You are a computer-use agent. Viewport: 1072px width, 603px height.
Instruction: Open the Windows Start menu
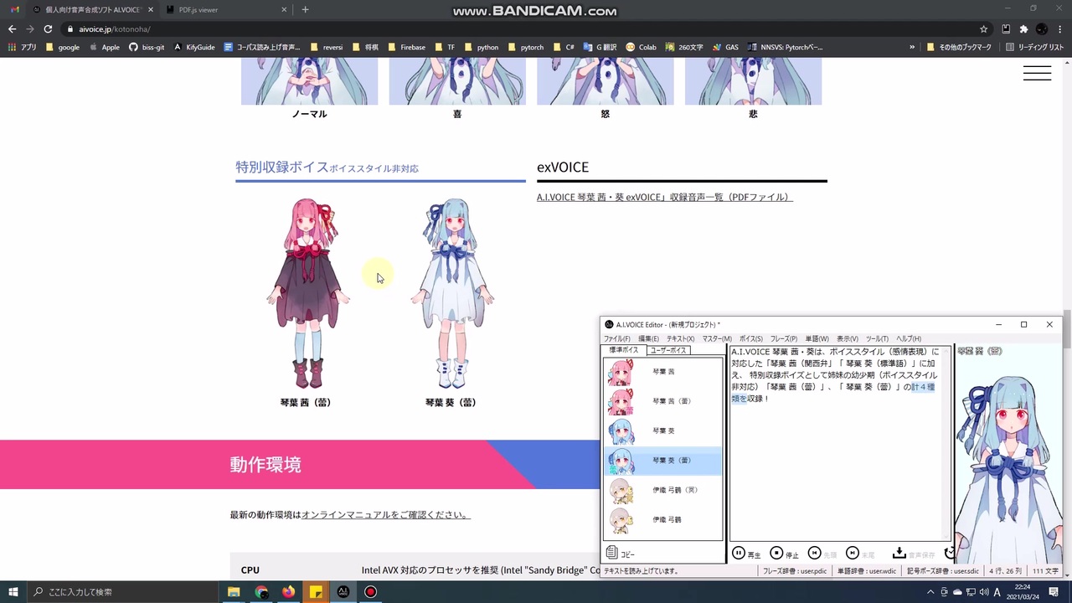click(13, 592)
